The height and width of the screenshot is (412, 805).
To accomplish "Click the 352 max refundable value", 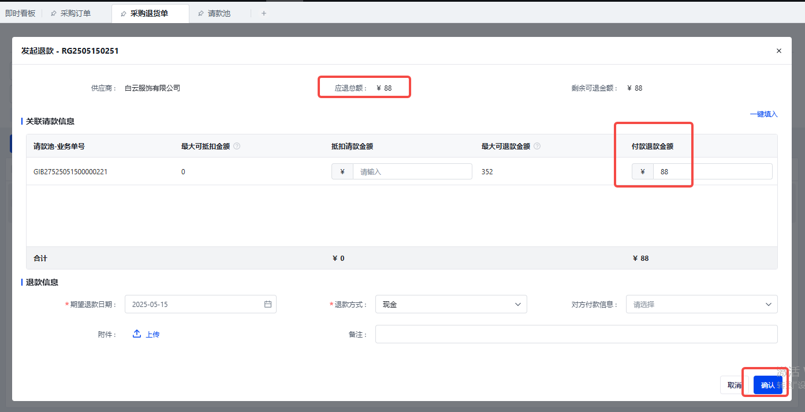I will (x=487, y=171).
